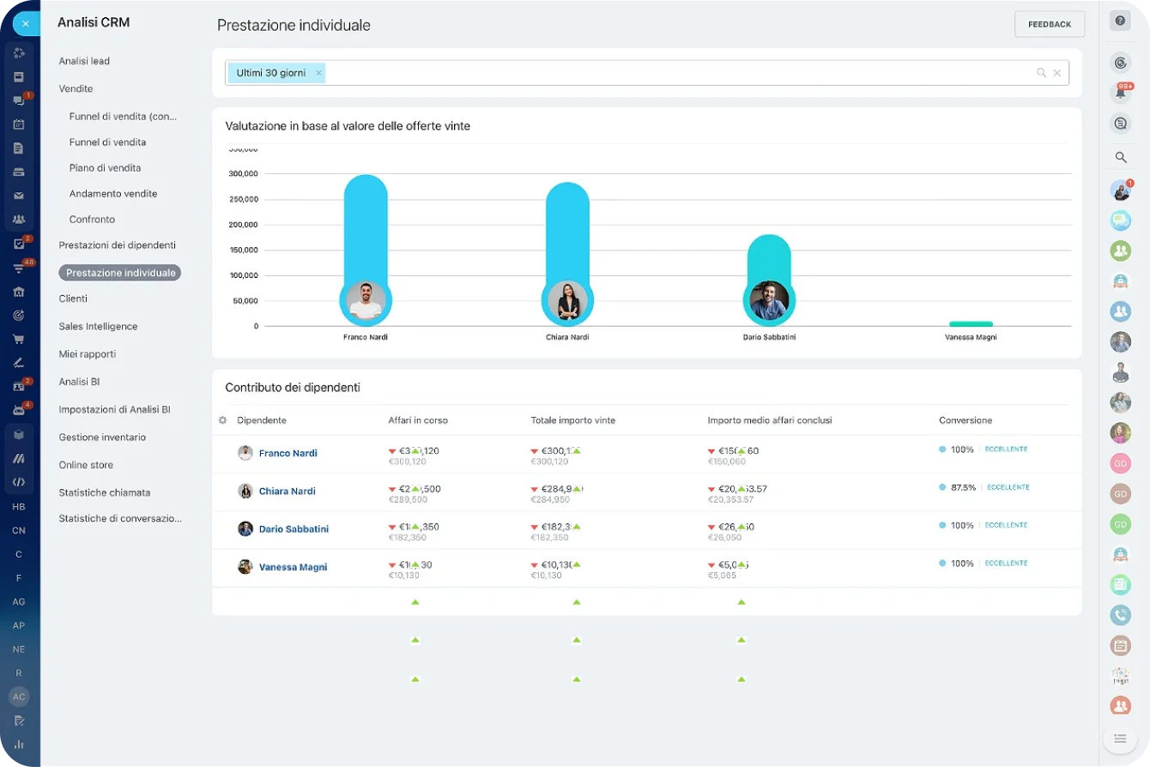Open the tasks checkmark icon with badge 2
Screen dimensions: 1150x767
(19, 244)
